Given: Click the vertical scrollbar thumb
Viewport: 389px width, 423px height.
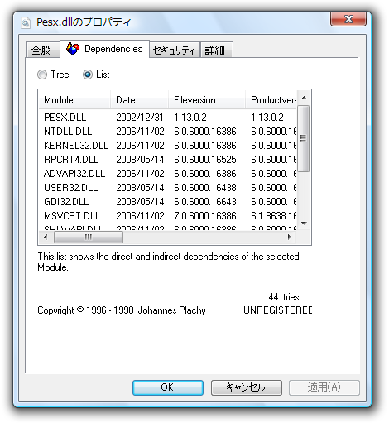Looking at the screenshot, I should point(304,138).
